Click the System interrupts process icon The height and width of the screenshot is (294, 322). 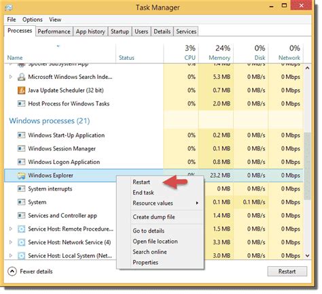click(21, 189)
